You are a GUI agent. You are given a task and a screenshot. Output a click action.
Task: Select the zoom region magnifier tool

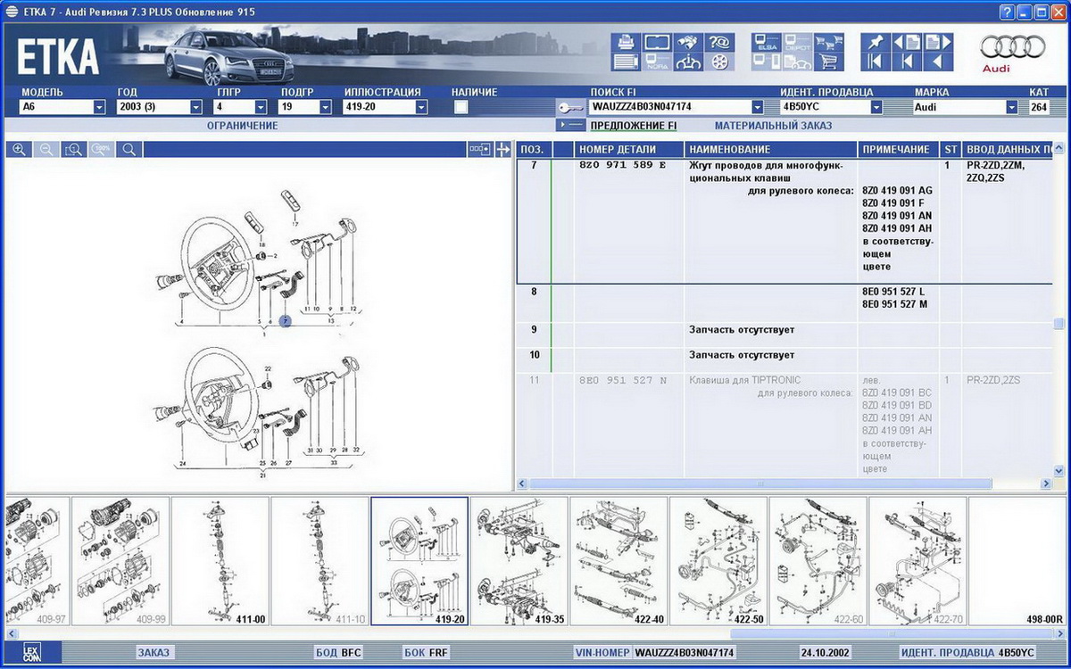(73, 149)
